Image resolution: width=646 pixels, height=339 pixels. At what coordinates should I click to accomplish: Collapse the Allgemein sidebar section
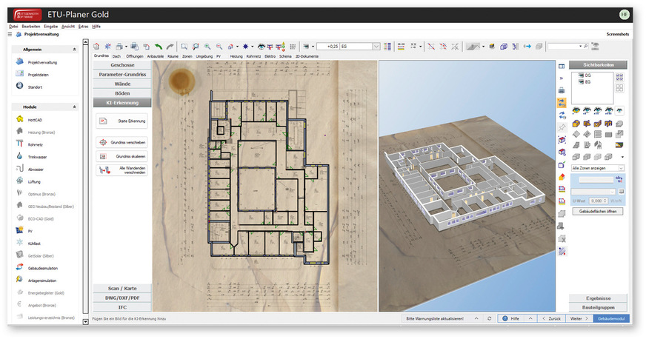(x=74, y=49)
